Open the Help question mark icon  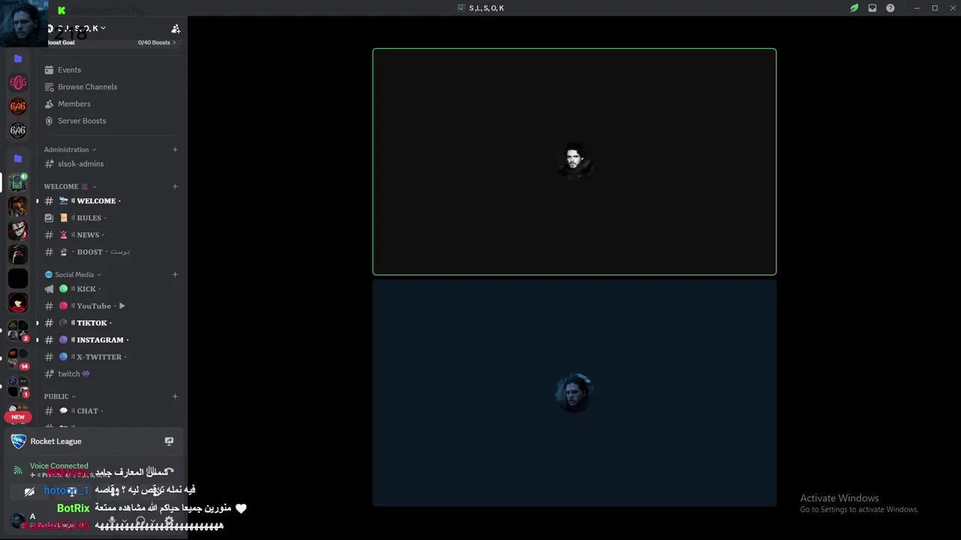(x=890, y=8)
